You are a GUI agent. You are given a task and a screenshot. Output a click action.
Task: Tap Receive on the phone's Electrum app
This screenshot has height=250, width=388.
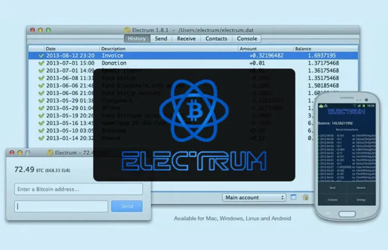click(x=361, y=188)
